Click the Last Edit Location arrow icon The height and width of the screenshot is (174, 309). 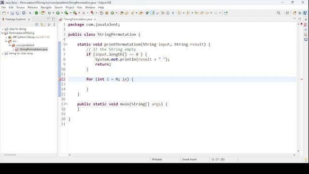[197, 13]
